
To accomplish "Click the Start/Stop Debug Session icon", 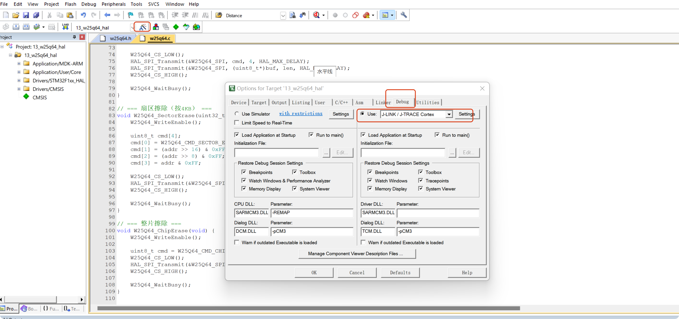I will pyautogui.click(x=316, y=15).
